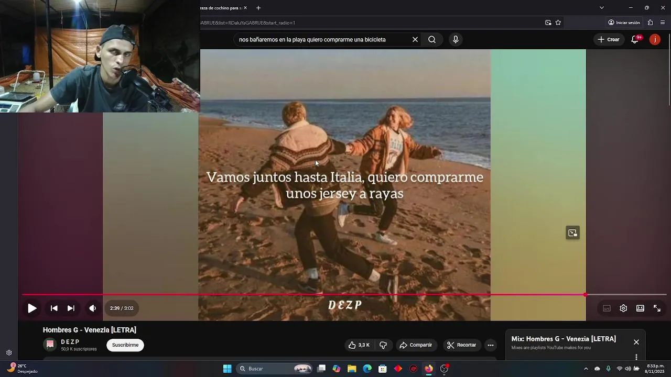Switch to theater mode view
The height and width of the screenshot is (377, 671).
pyautogui.click(x=640, y=308)
